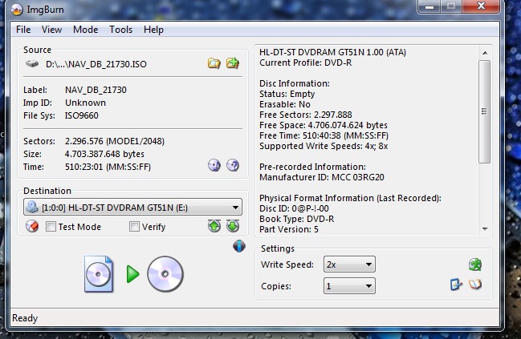This screenshot has width=521, height=339.
Task: Start burning with the green play arrow
Action: [x=133, y=274]
